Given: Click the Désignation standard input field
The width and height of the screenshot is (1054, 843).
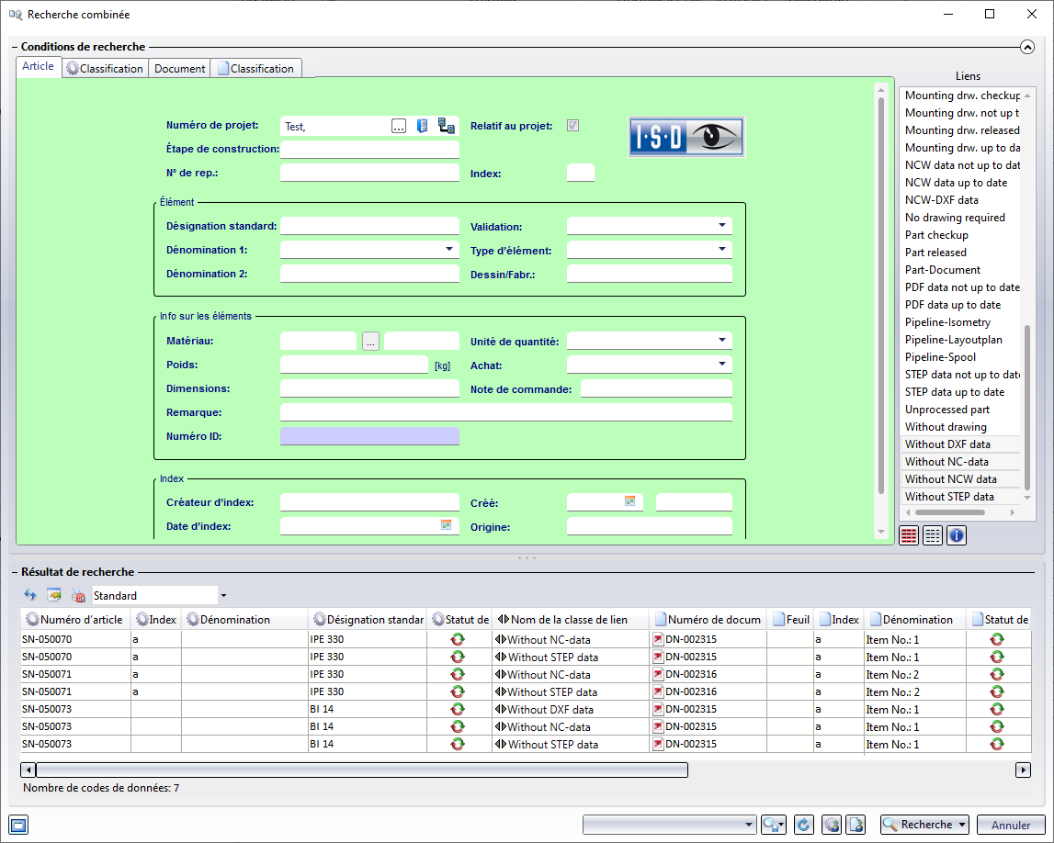Looking at the screenshot, I should (x=369, y=226).
